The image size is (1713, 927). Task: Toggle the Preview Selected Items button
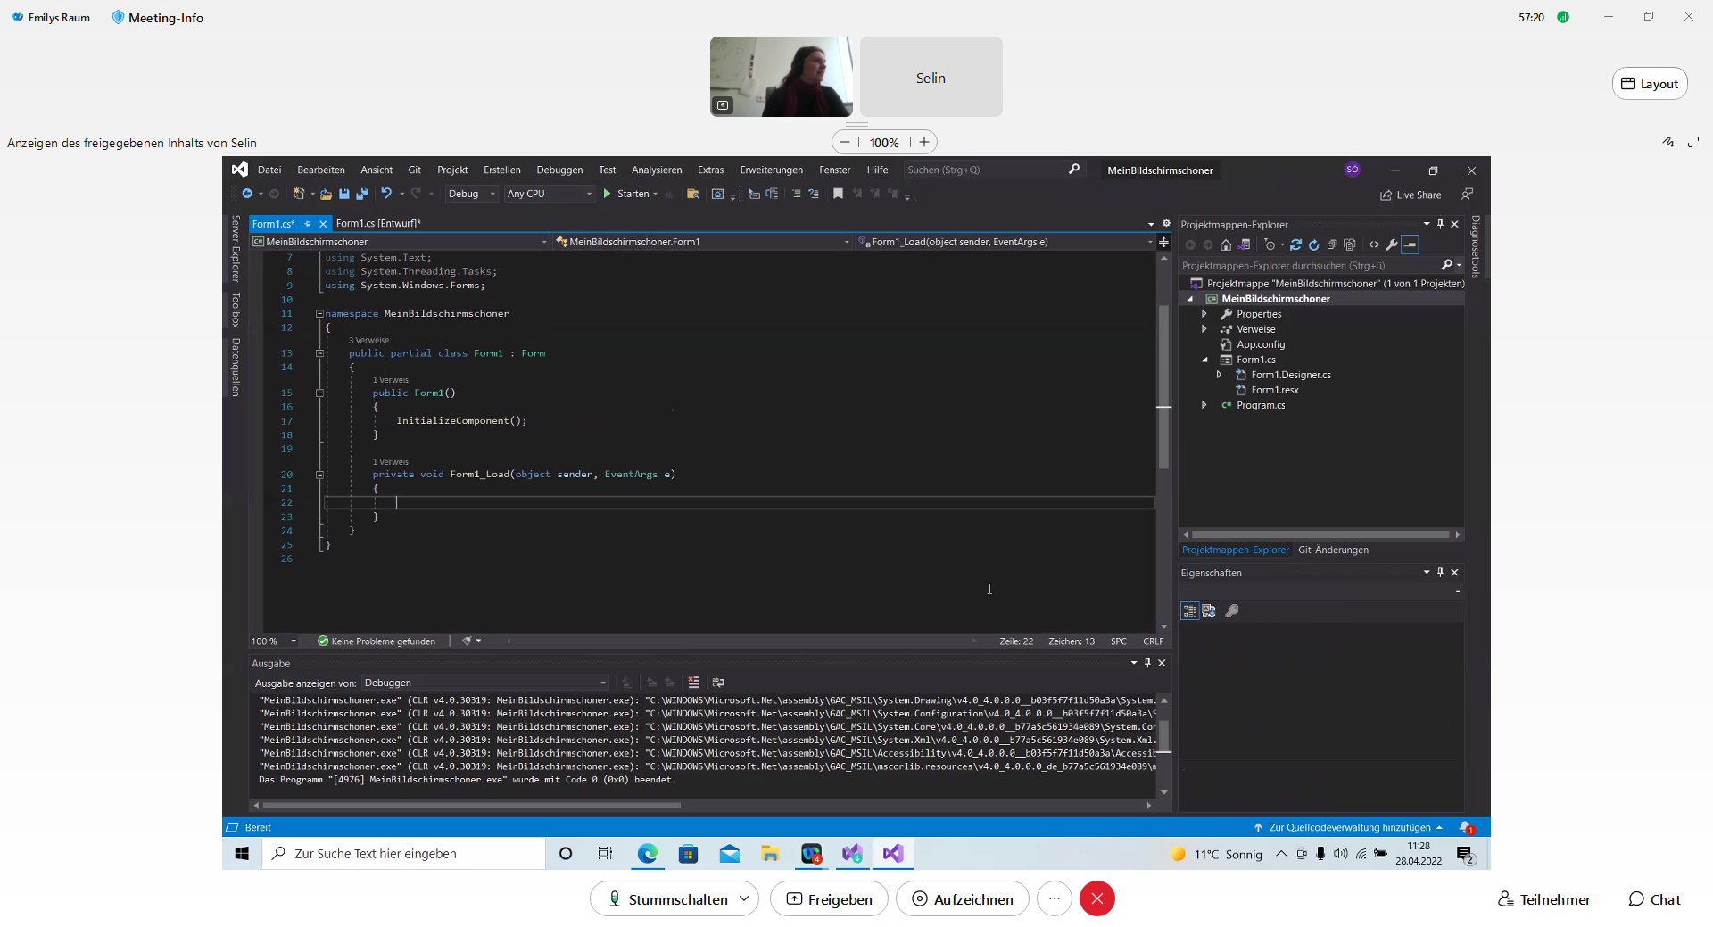[x=1411, y=244]
